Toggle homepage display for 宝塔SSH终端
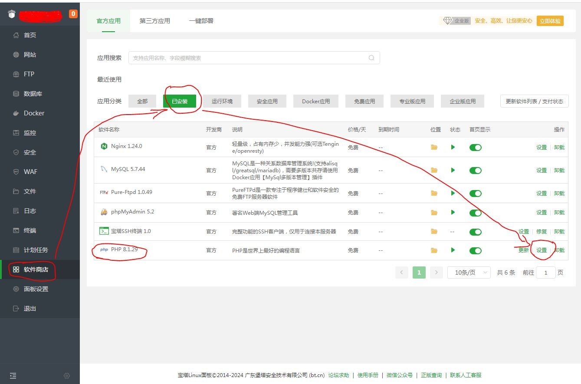 476,232
